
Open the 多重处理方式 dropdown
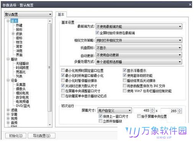[139, 62]
